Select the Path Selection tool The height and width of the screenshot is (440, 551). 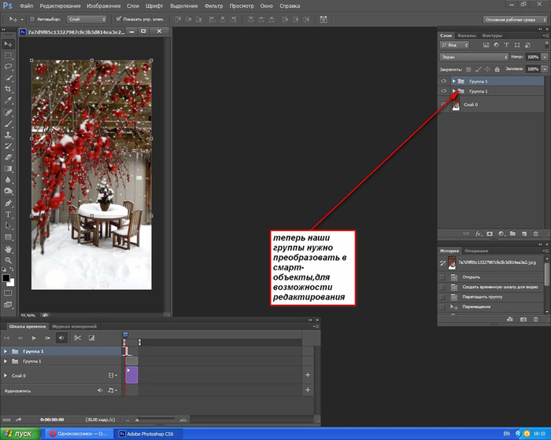coord(8,225)
